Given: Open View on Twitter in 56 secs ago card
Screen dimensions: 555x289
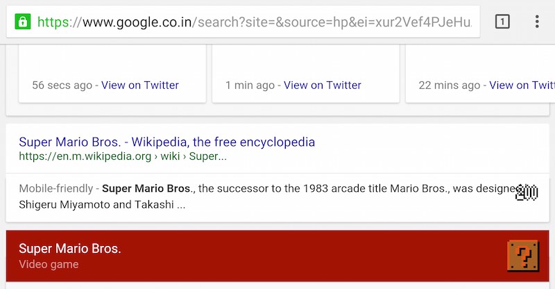Looking at the screenshot, I should tap(140, 85).
